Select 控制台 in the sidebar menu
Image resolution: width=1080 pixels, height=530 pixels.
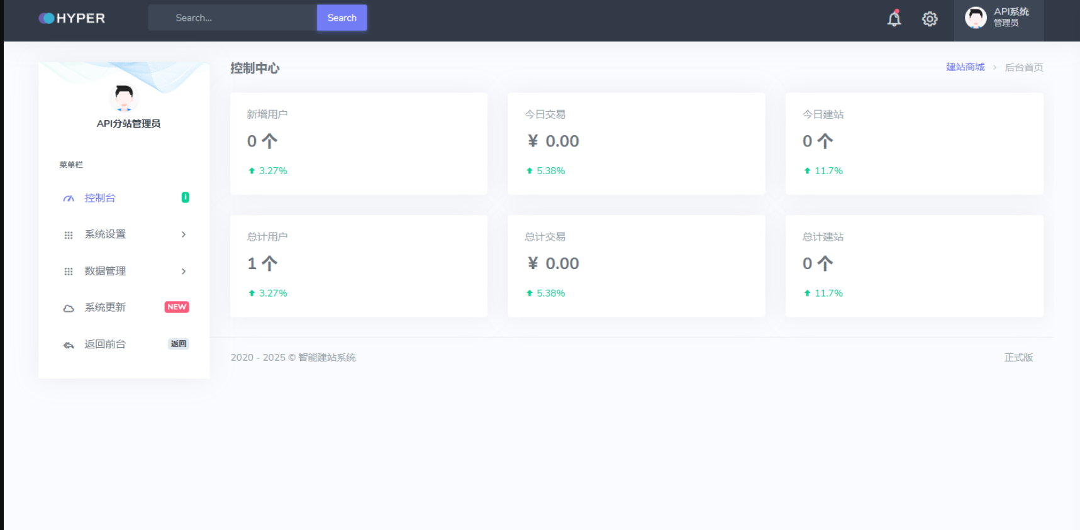click(x=100, y=198)
